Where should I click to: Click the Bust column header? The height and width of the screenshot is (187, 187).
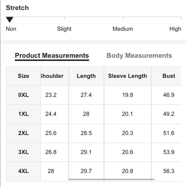pyautogui.click(x=169, y=76)
